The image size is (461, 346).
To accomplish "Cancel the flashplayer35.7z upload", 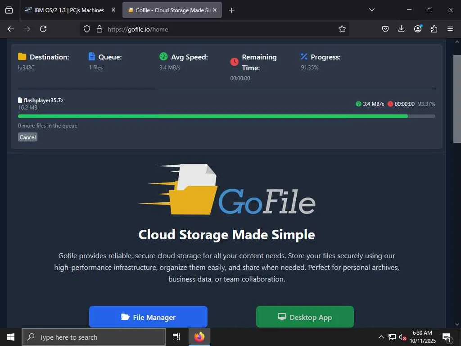I will point(27,137).
